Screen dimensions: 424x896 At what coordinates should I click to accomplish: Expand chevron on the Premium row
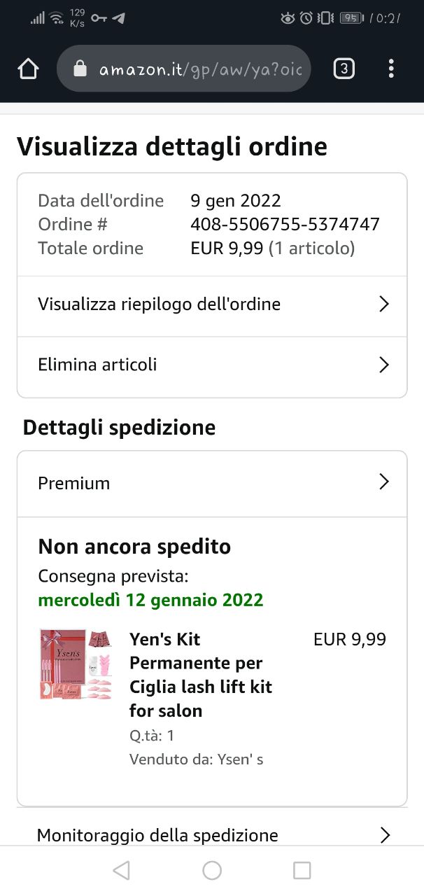pyautogui.click(x=383, y=482)
